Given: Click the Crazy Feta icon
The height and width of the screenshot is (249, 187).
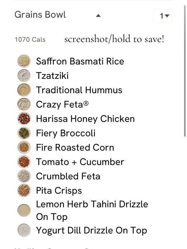Looking at the screenshot, I should click(24, 104).
